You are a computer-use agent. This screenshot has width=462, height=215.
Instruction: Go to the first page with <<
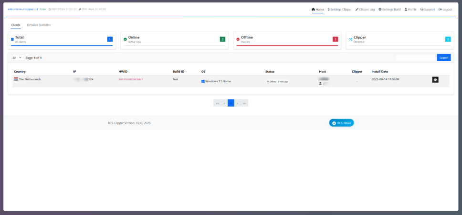pyautogui.click(x=218, y=103)
